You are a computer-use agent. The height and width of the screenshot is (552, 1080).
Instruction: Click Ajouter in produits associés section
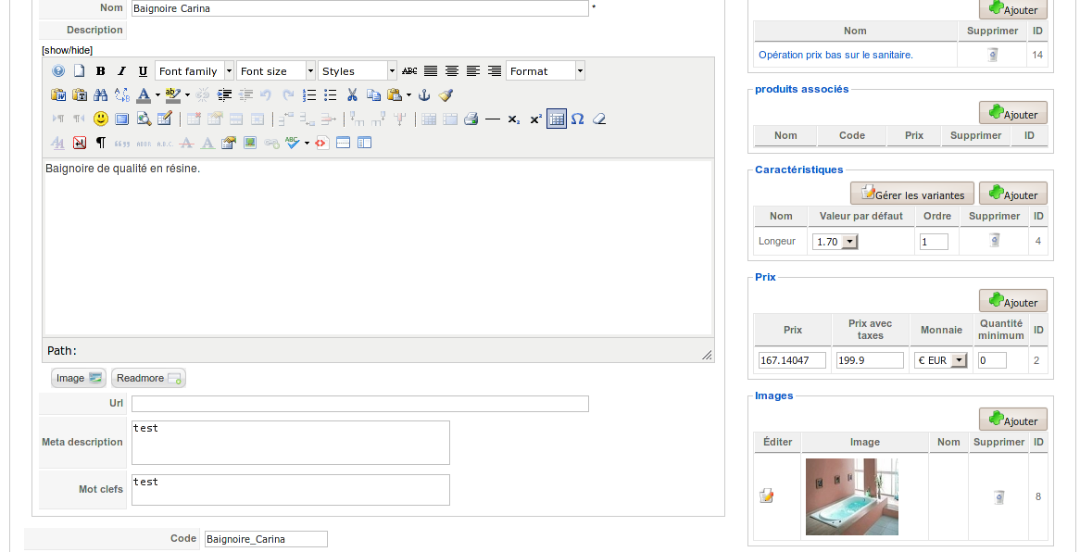click(x=1013, y=113)
